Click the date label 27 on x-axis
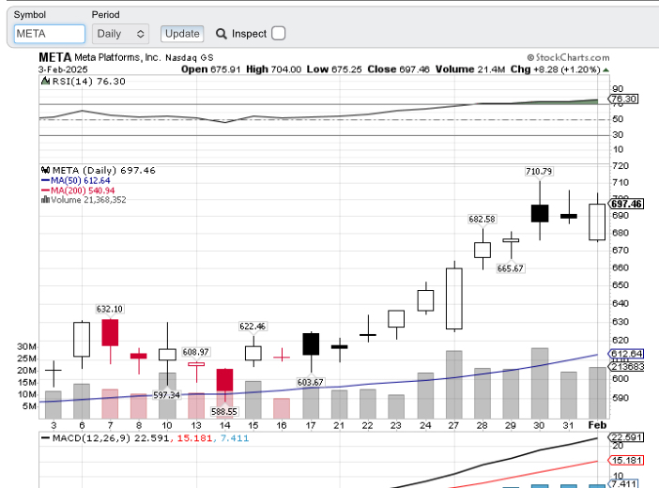Viewport: 659px width, 488px height. coord(453,425)
